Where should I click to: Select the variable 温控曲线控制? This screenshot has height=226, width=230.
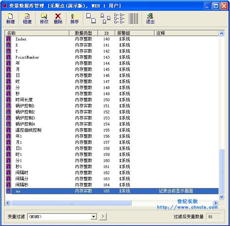29,130
